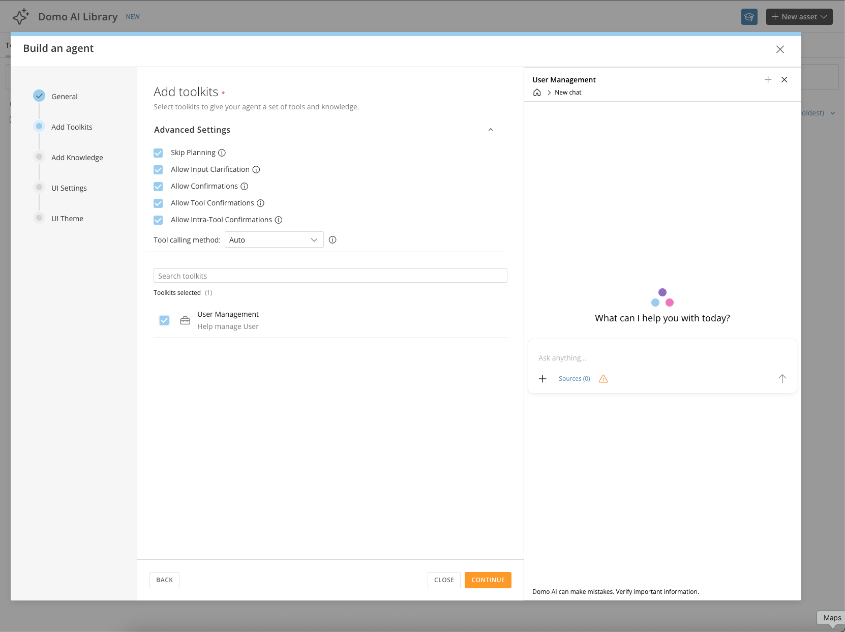Image resolution: width=845 pixels, height=632 pixels.
Task: Start a new chat with plus icon
Action: [768, 80]
